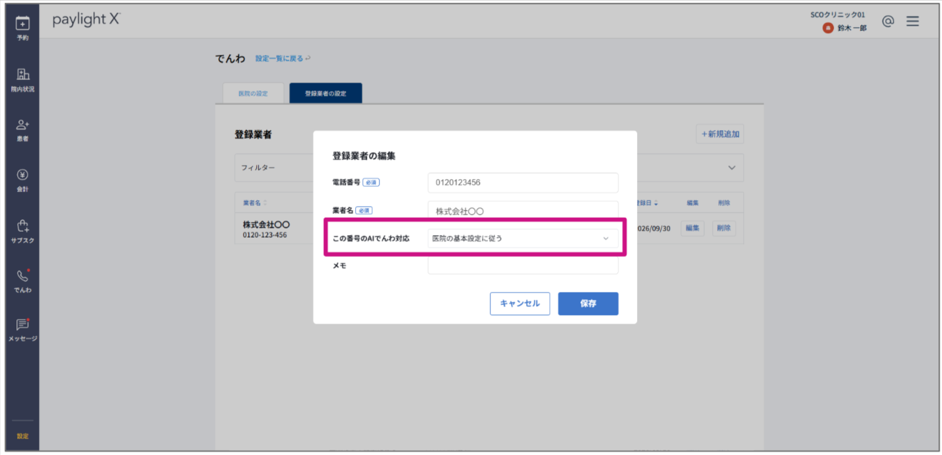Screen dimensions: 942x455
Task: Open the hamburger menu icon
Action: (912, 21)
